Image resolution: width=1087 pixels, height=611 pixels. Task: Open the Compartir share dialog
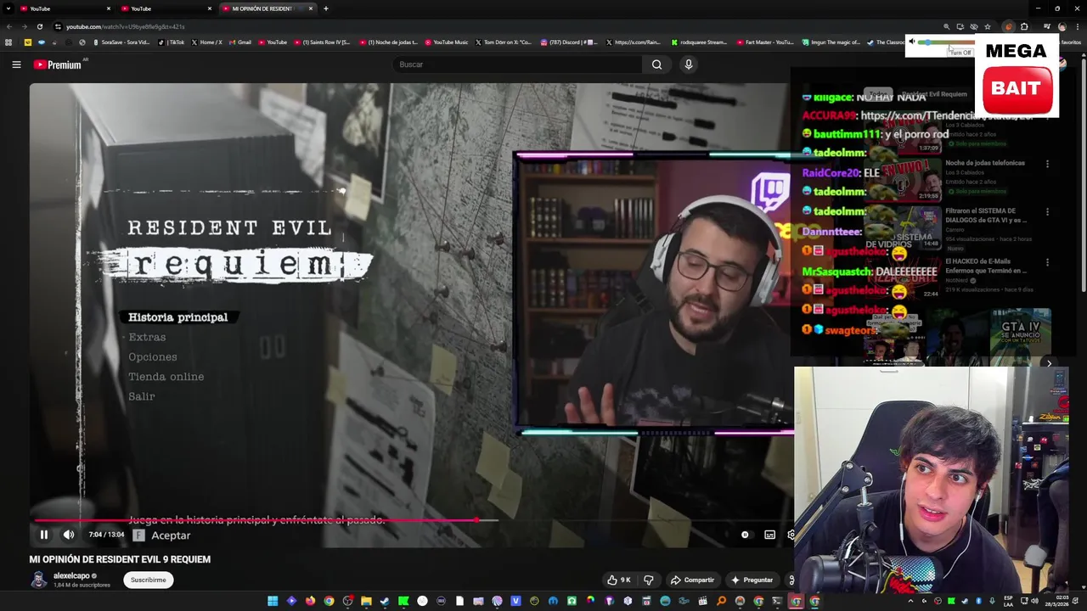coord(692,580)
